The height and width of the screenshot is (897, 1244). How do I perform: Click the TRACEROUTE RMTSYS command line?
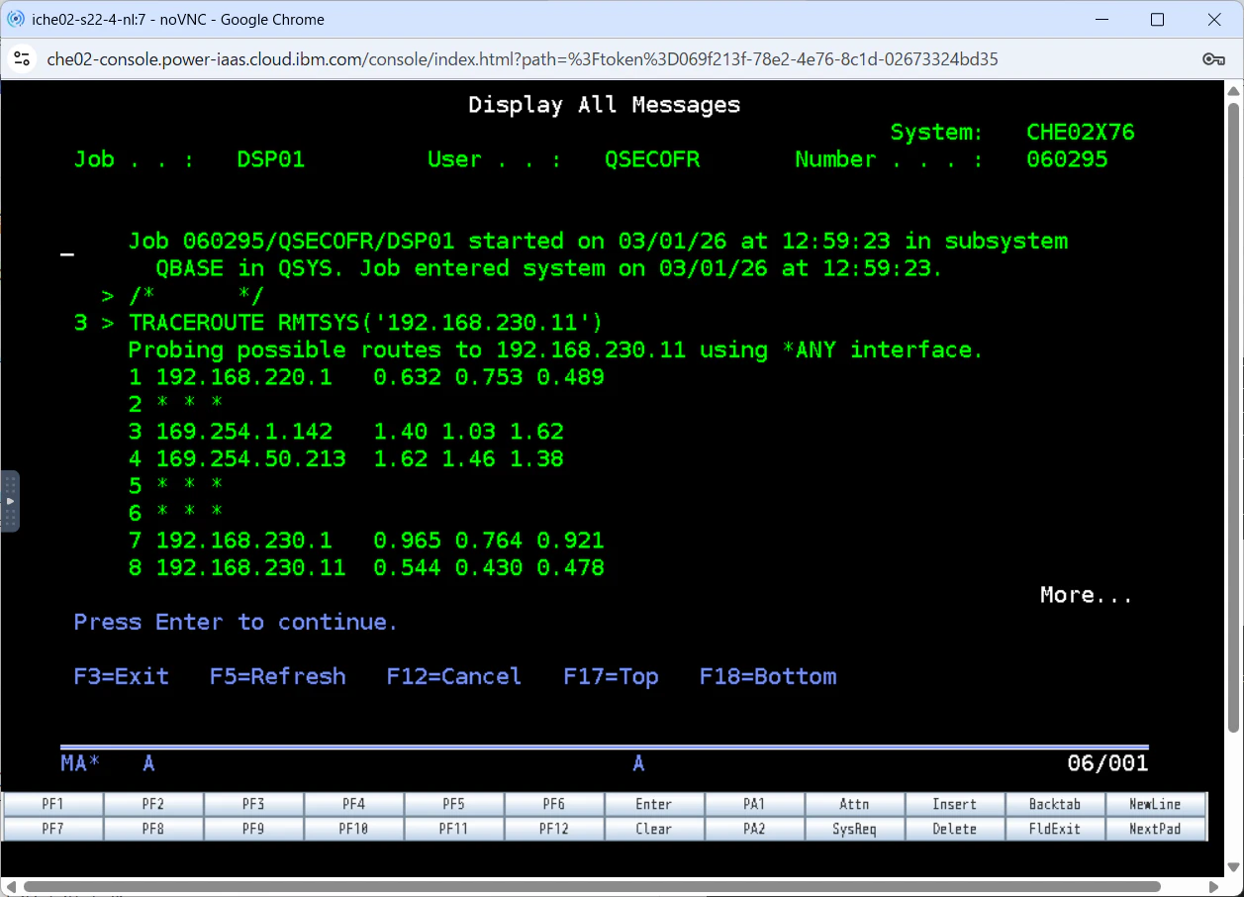[365, 323]
